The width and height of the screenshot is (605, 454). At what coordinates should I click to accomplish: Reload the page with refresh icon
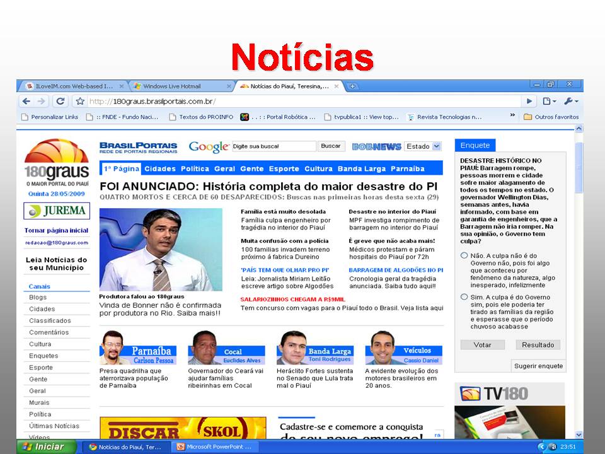click(x=60, y=101)
